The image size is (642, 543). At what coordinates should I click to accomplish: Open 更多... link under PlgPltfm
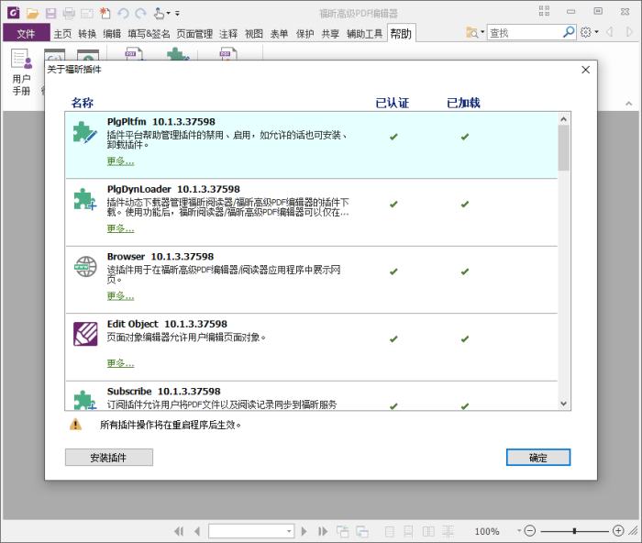coord(120,161)
